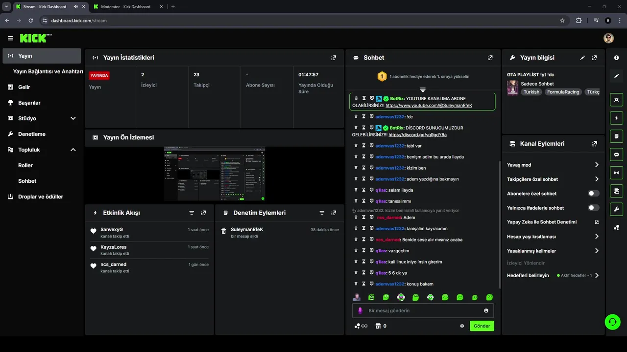Open the hamburger navigation menu

10,38
